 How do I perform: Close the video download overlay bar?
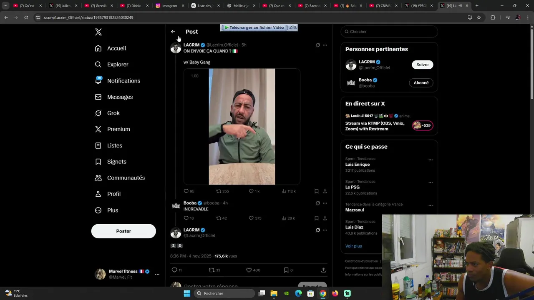point(295,27)
